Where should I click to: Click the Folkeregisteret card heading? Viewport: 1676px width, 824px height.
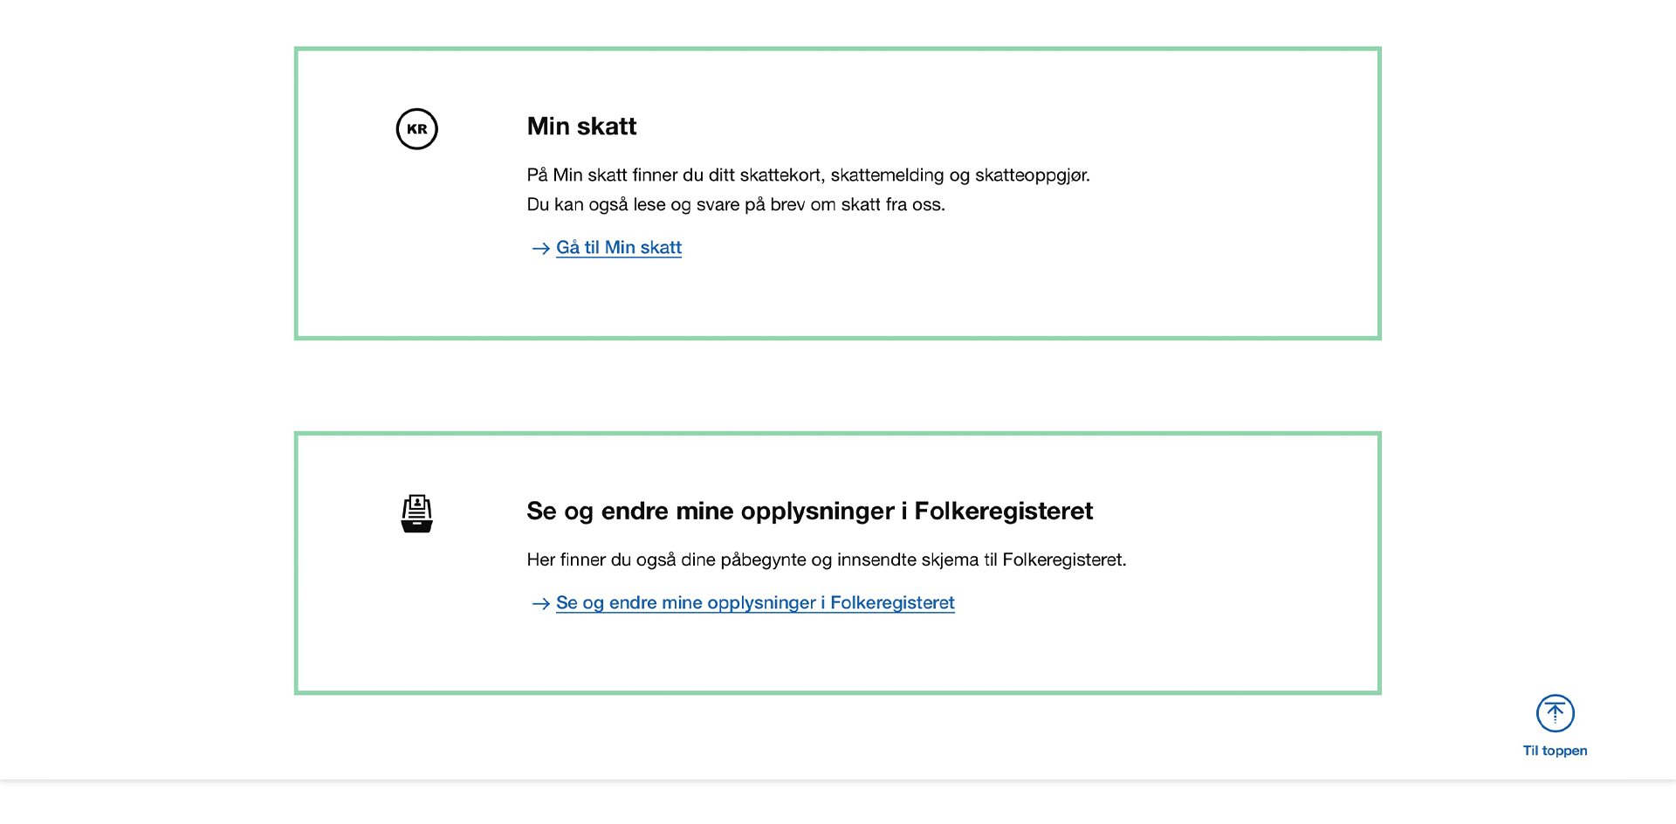pos(809,512)
